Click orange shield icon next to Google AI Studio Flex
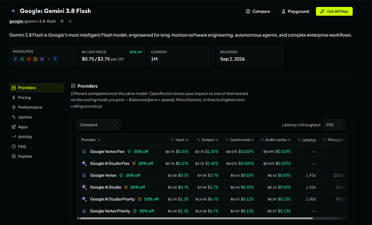 tap(134, 164)
